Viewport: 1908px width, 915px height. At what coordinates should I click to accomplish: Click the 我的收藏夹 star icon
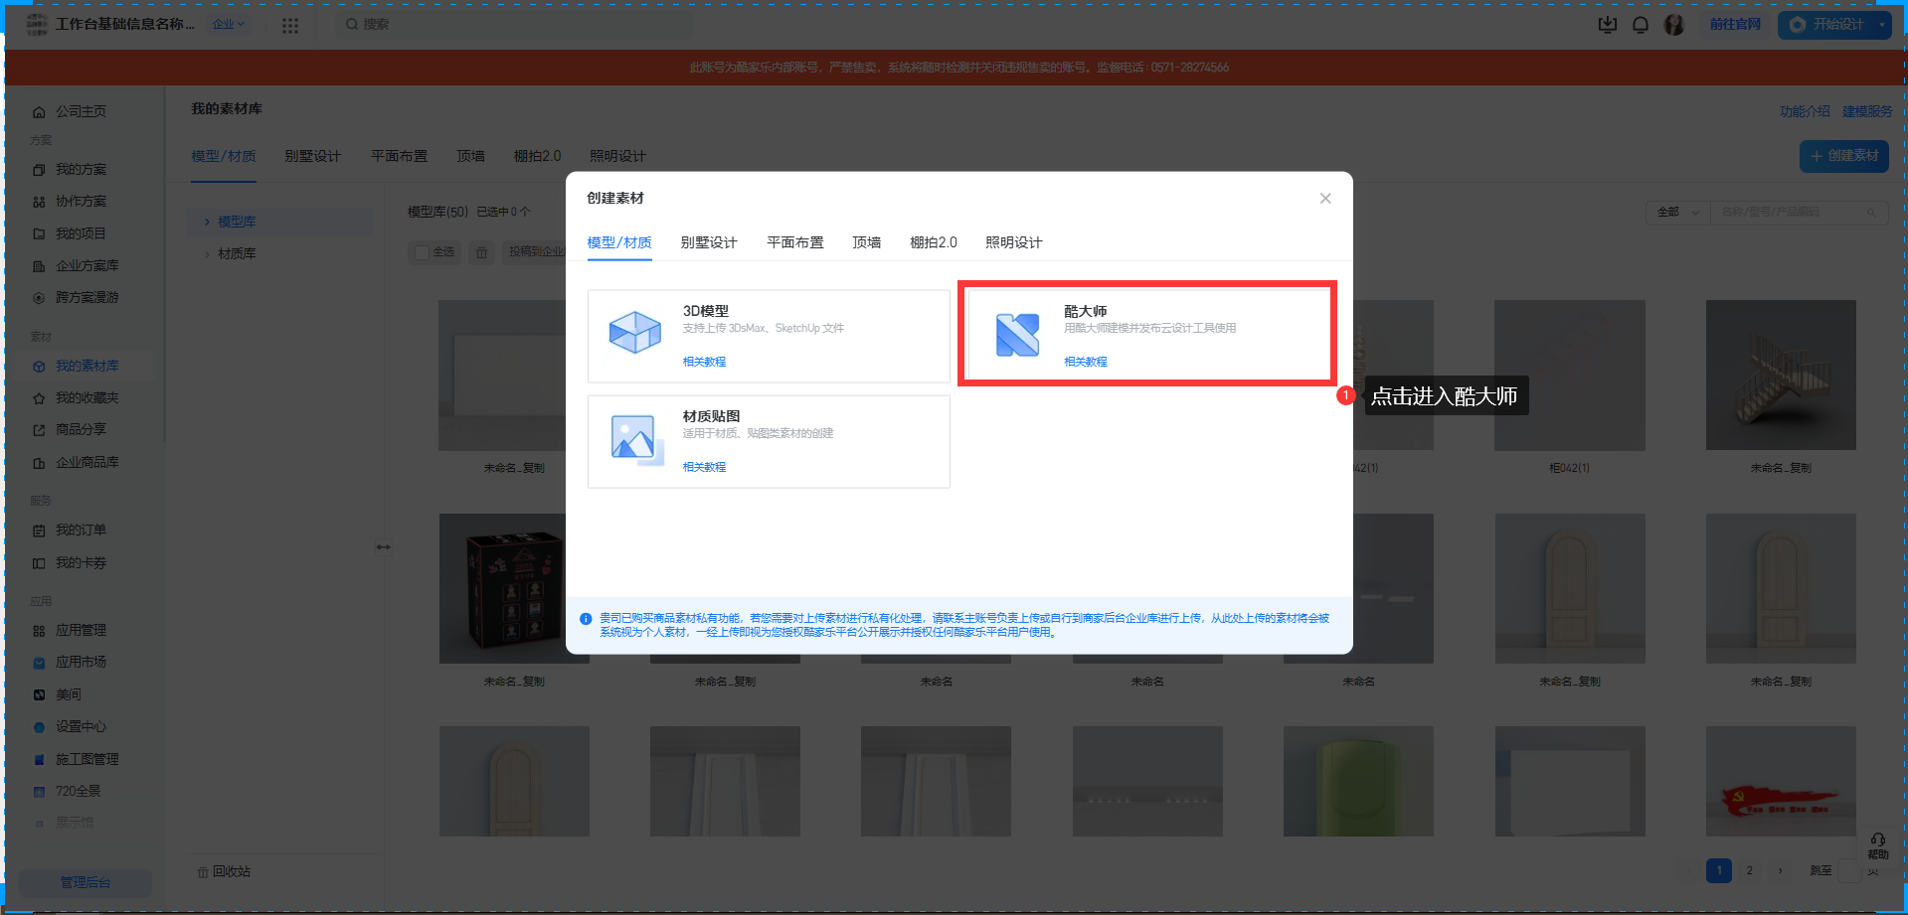pyautogui.click(x=39, y=398)
